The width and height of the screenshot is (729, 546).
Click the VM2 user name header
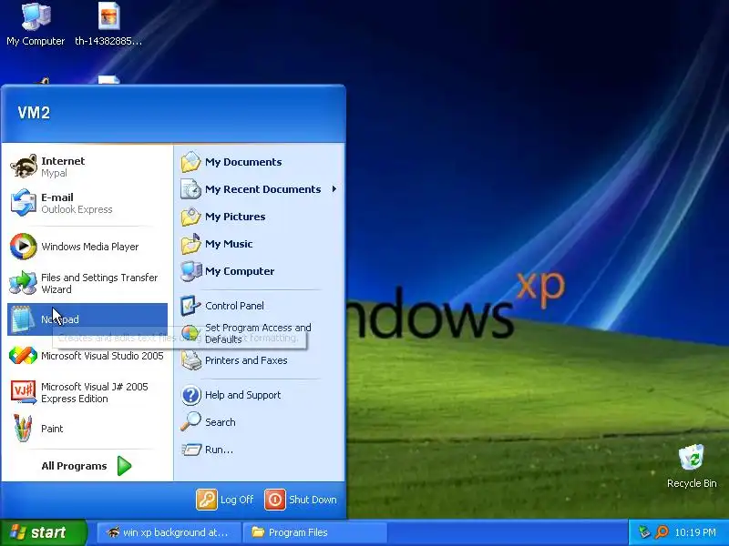(34, 113)
